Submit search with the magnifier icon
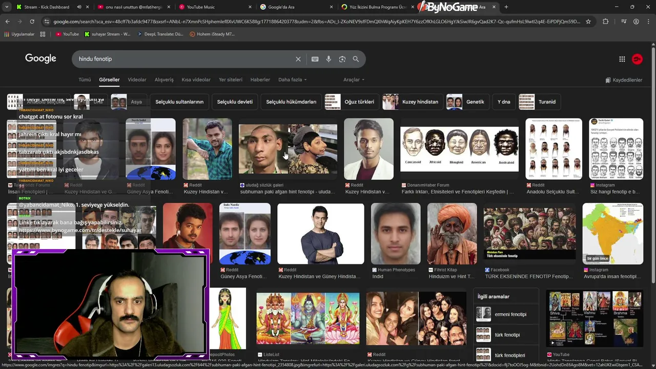 pos(356,59)
